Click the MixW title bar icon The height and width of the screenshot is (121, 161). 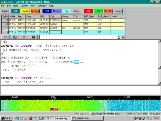(x=2, y=2)
